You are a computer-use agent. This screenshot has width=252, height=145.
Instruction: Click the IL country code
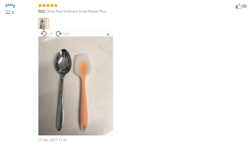(13, 13)
